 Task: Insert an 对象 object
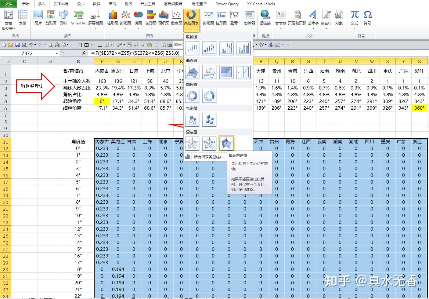coord(339,18)
